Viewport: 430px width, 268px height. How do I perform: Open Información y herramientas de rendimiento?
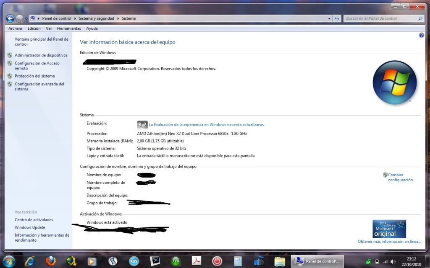click(x=42, y=238)
